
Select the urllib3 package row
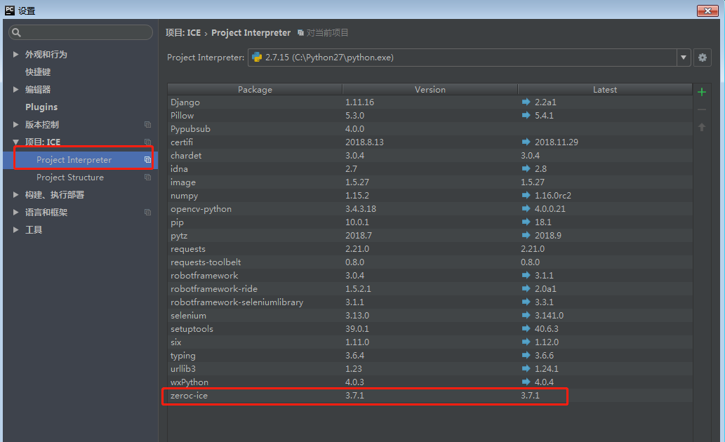tap(430, 369)
